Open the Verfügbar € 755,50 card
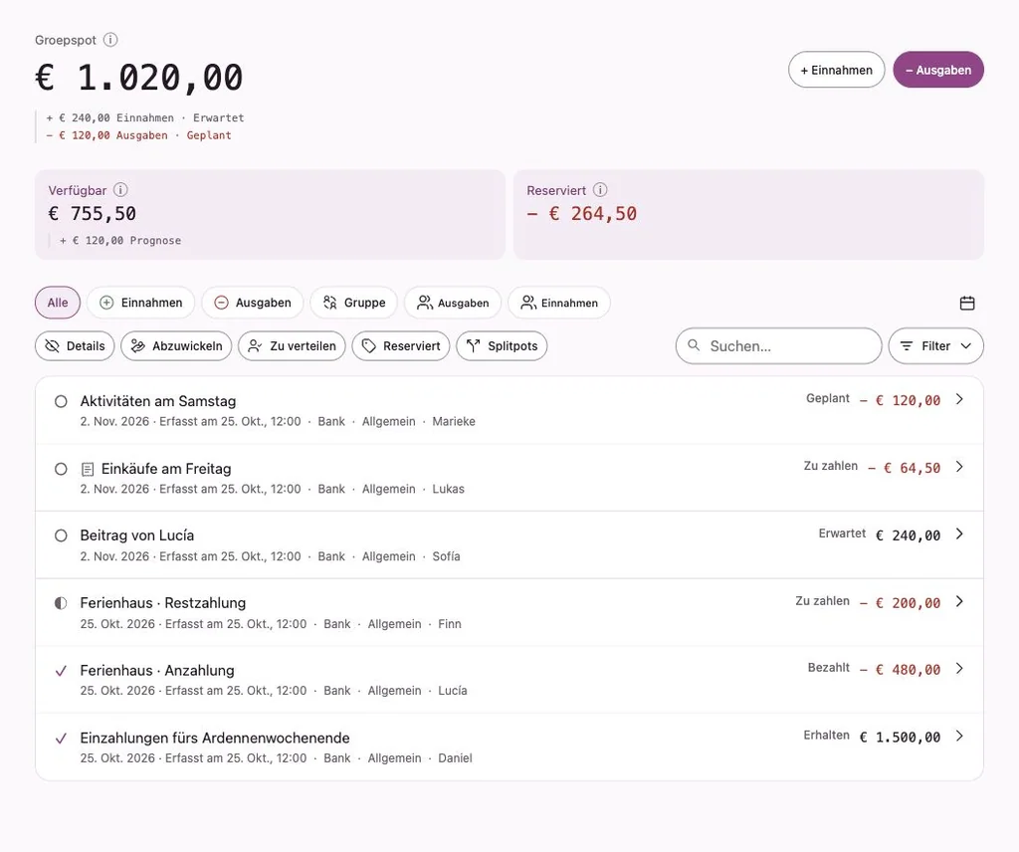The image size is (1019, 852). point(270,214)
